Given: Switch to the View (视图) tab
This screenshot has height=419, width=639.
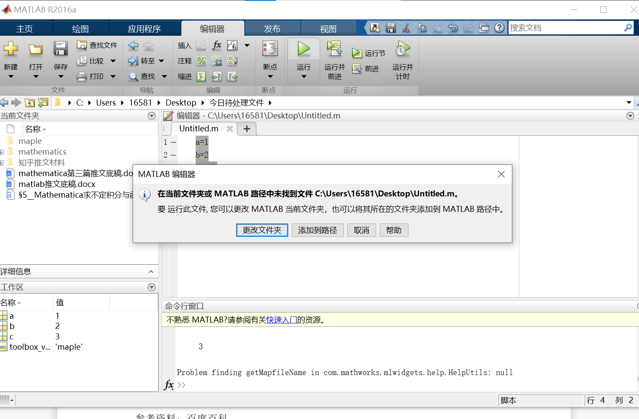Looking at the screenshot, I should click(328, 29).
